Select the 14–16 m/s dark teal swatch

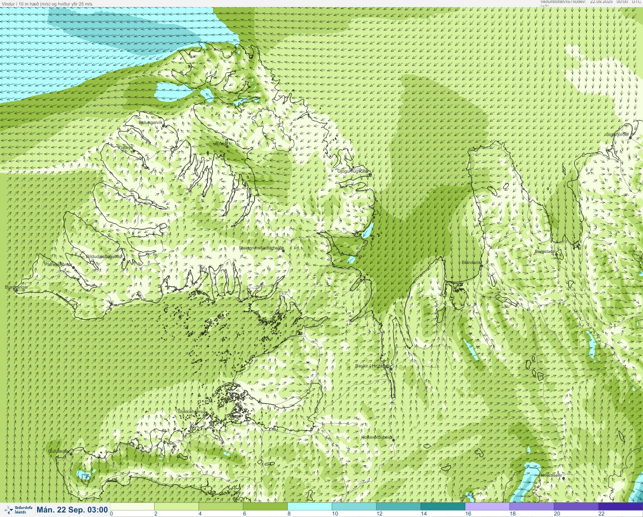[x=443, y=506]
